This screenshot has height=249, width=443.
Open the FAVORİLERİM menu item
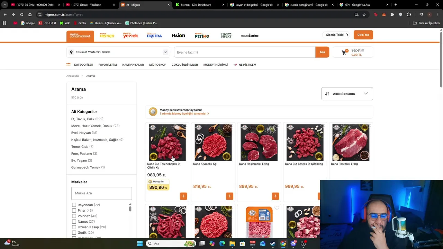(x=108, y=65)
